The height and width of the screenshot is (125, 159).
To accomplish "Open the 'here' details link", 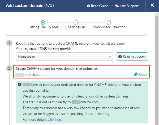I will [x=59, y=119].
